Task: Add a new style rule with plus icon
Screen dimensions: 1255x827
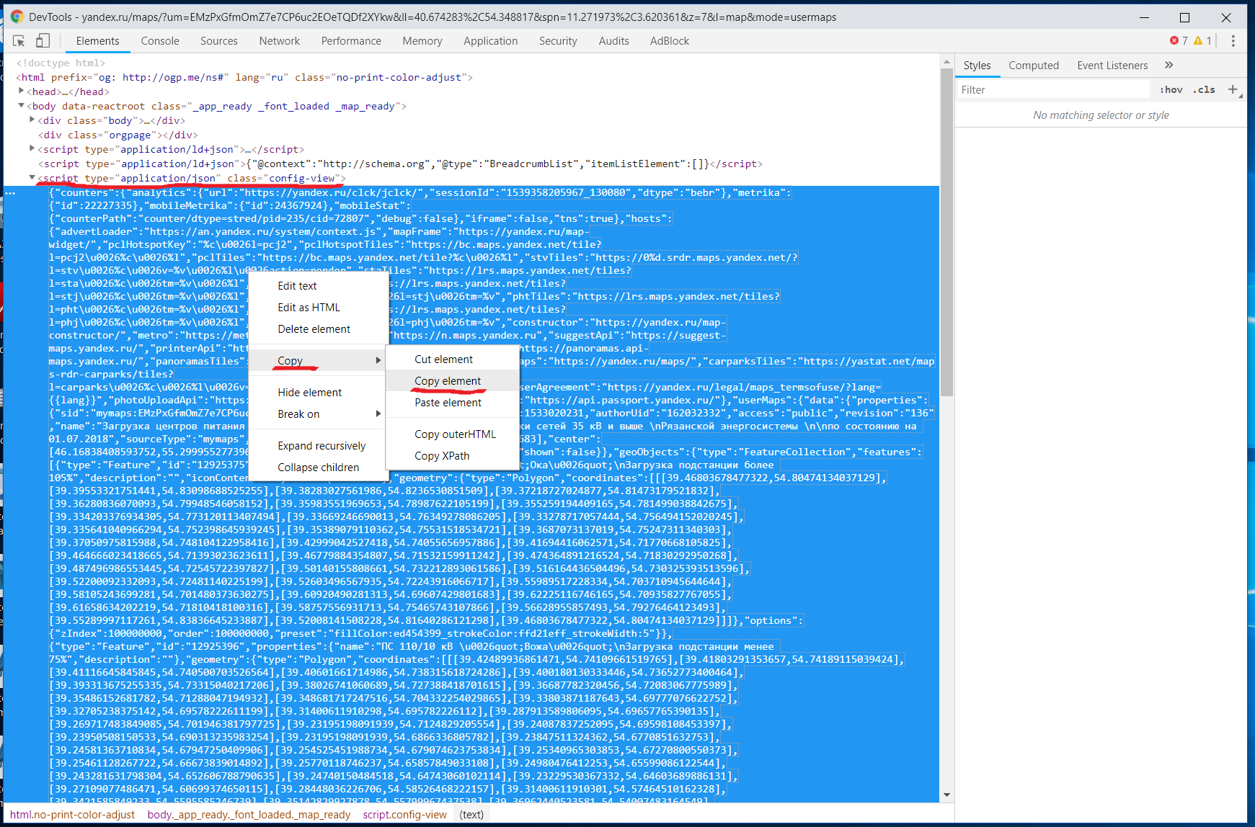Action: tap(1233, 89)
